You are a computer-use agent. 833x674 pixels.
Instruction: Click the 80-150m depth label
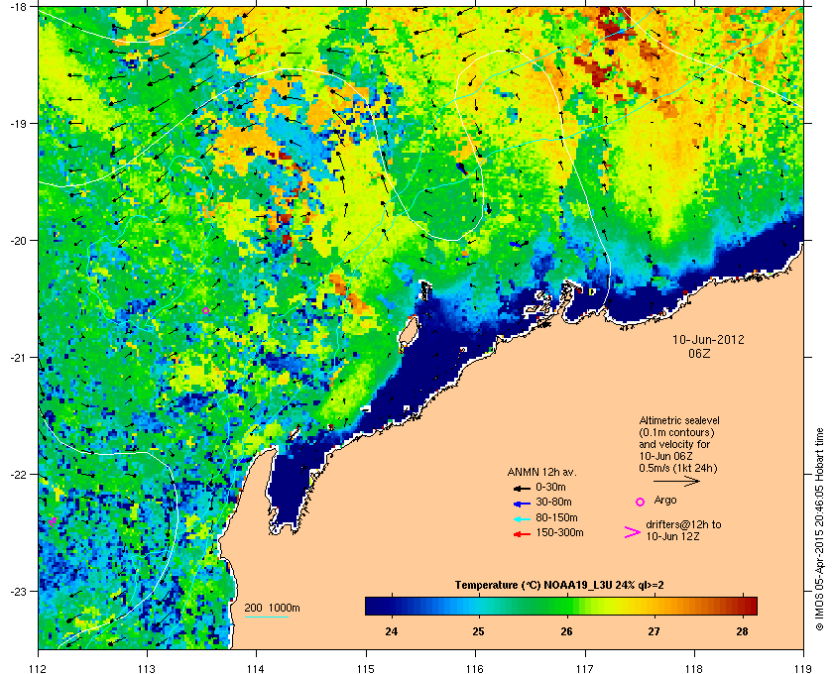(556, 517)
